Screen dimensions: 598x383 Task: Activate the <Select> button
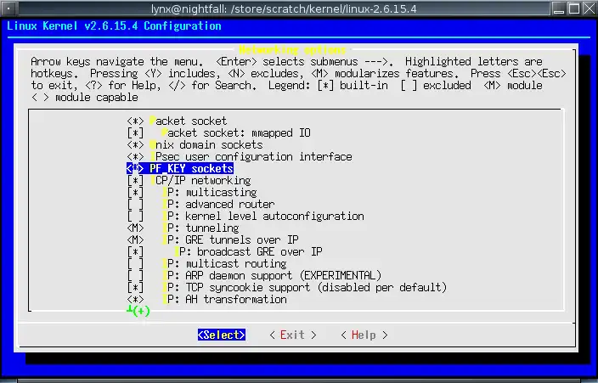[x=222, y=335]
